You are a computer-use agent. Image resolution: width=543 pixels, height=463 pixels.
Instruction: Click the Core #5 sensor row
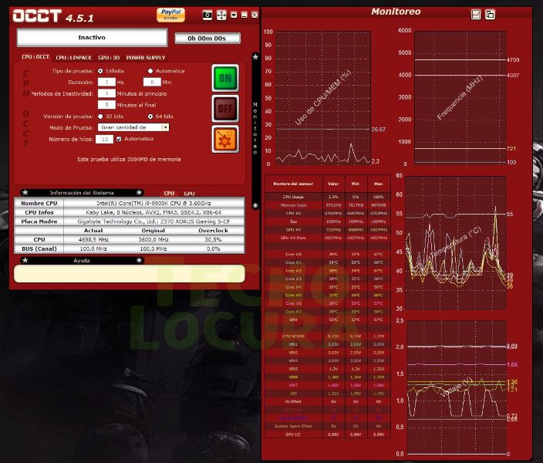tap(328, 296)
